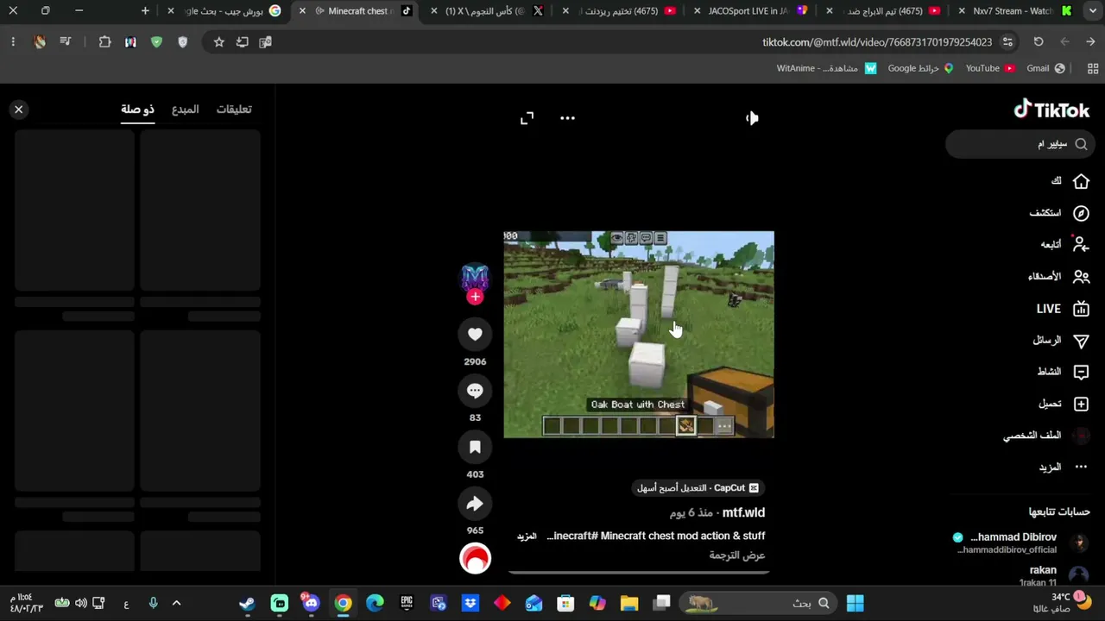Open the video's three-dot options menu

pos(567,118)
